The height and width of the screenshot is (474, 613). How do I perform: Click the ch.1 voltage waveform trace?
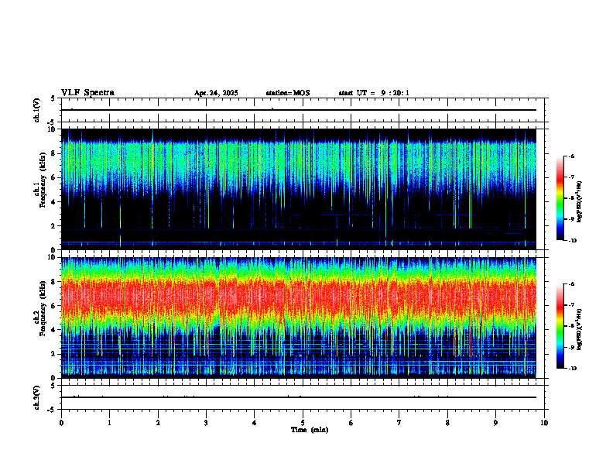[299, 110]
